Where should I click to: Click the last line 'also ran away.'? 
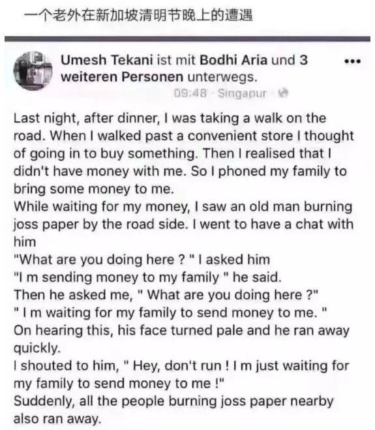coord(57,419)
